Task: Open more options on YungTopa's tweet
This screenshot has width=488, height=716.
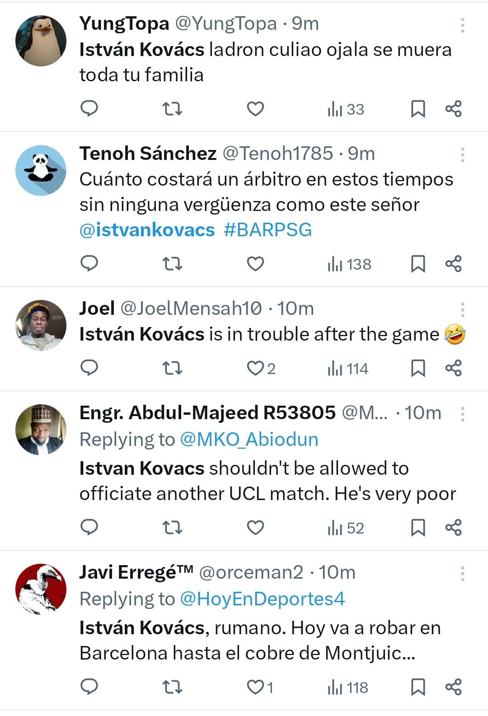Action: [x=462, y=25]
